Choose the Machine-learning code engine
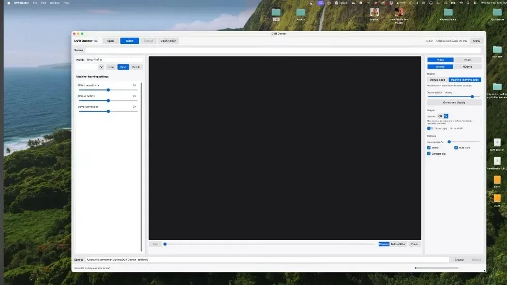This screenshot has height=285, width=507. point(465,80)
